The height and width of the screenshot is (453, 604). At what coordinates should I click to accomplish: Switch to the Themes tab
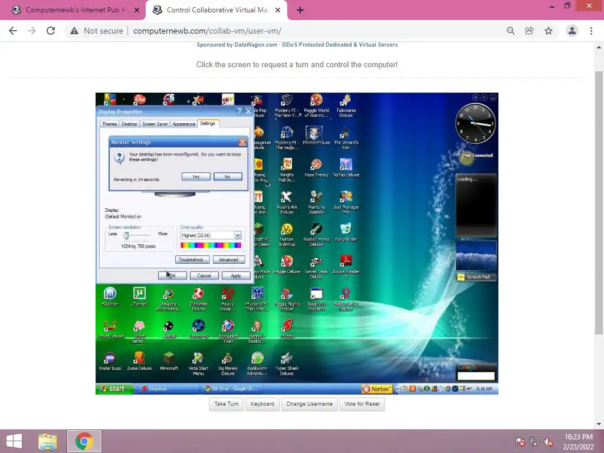click(109, 124)
